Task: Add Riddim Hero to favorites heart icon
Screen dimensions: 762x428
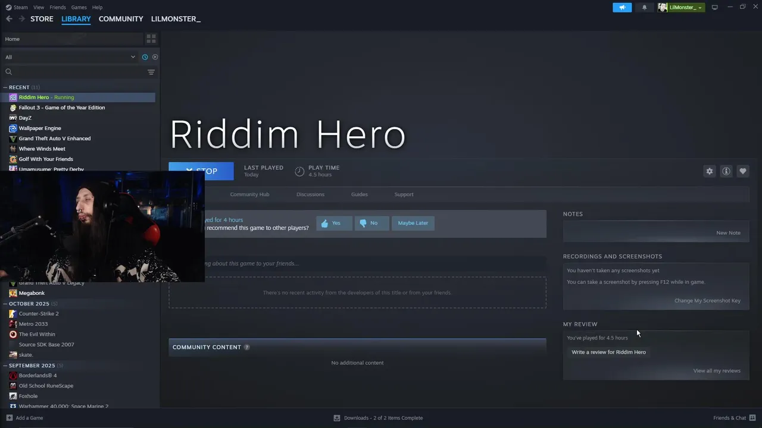Action: 743,171
